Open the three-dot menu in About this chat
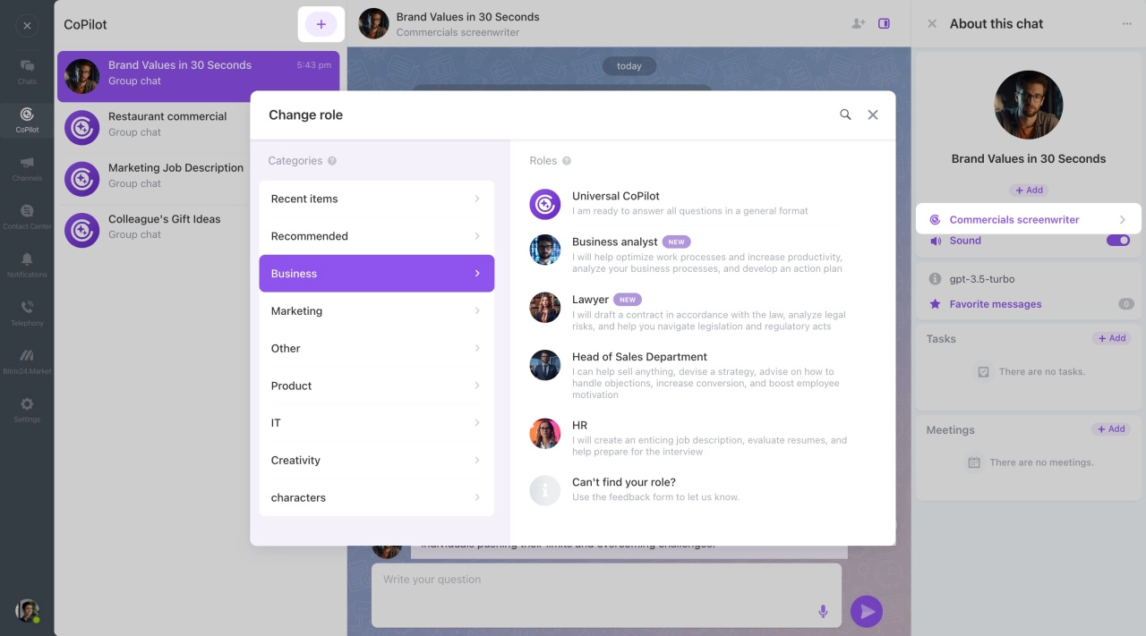This screenshot has height=636, width=1146. point(1126,24)
